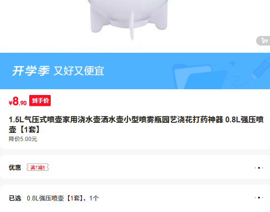Click the 降价5.00元 price drop note
The width and height of the screenshot is (270, 212).
pos(23,139)
